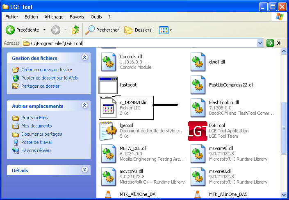Select the red LGETool application icon

(x=198, y=131)
